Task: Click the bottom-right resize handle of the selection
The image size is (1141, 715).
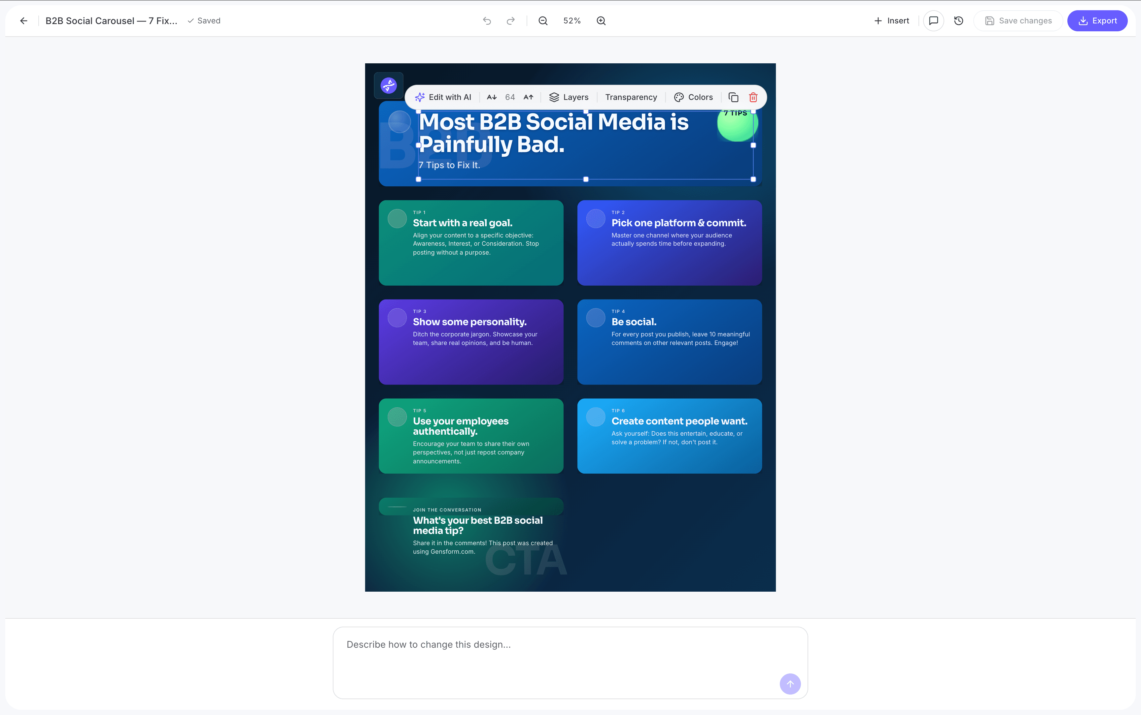Action: click(753, 179)
